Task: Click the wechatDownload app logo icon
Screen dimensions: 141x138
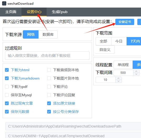Action: point(4,3)
